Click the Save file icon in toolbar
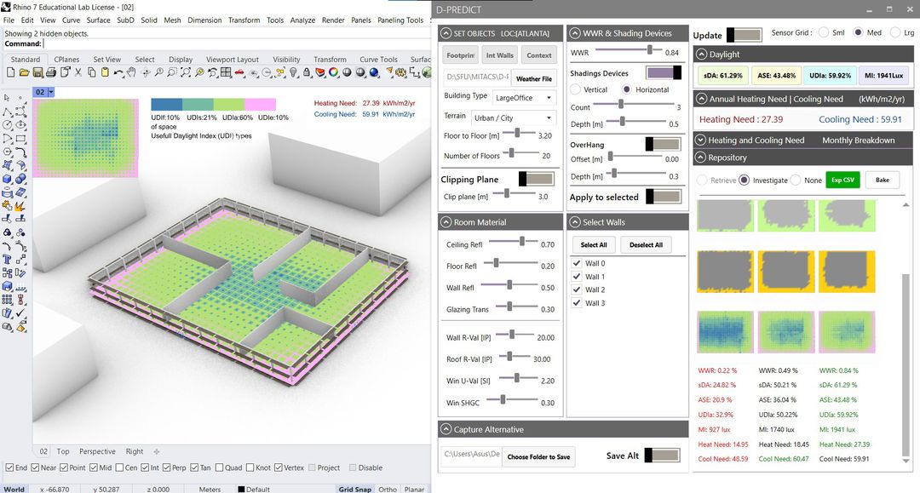 pyautogui.click(x=37, y=74)
